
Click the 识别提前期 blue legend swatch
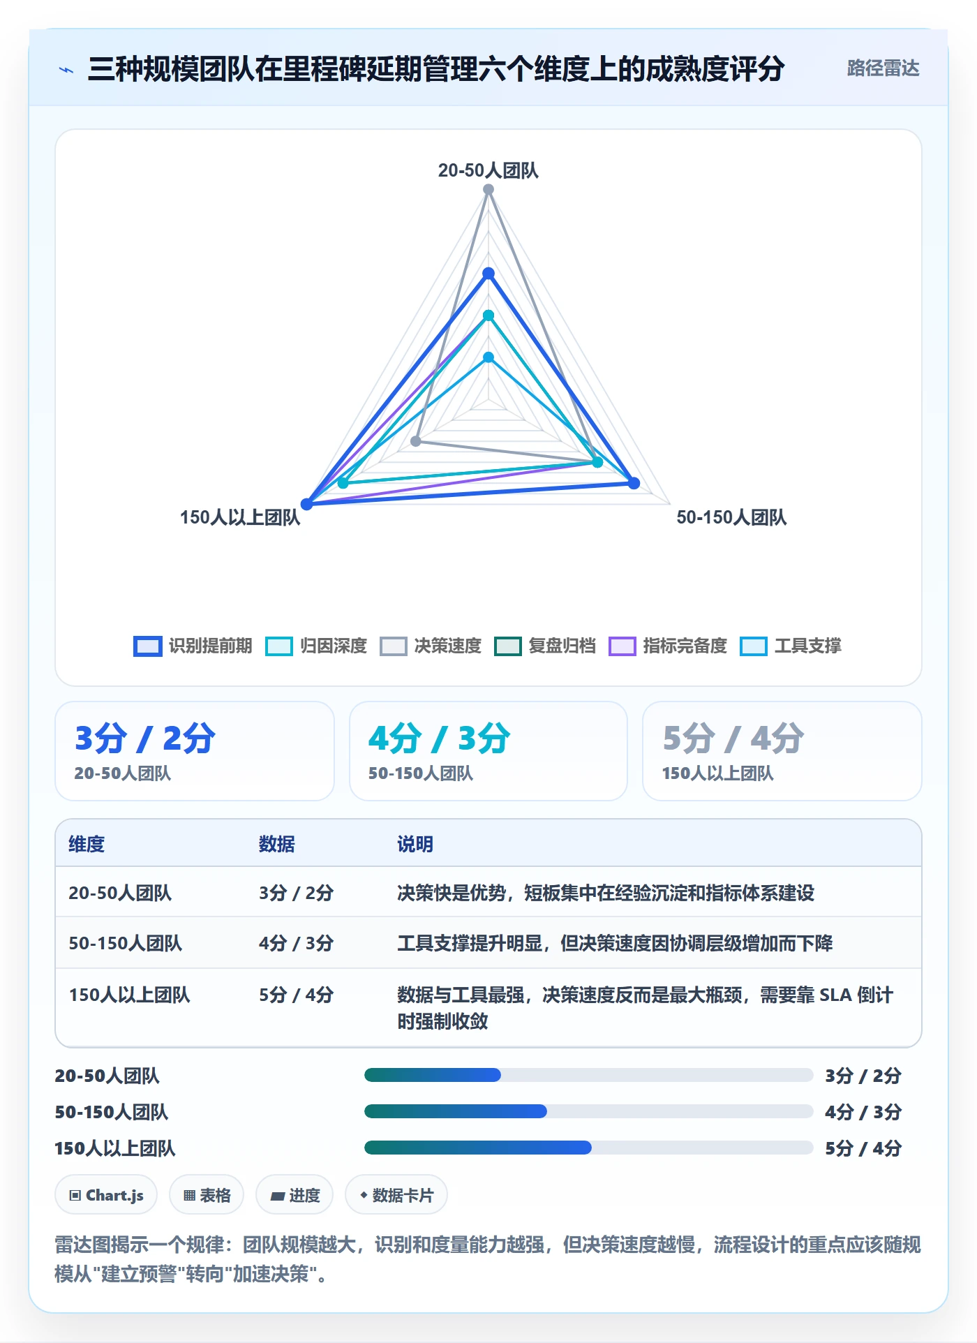point(147,646)
